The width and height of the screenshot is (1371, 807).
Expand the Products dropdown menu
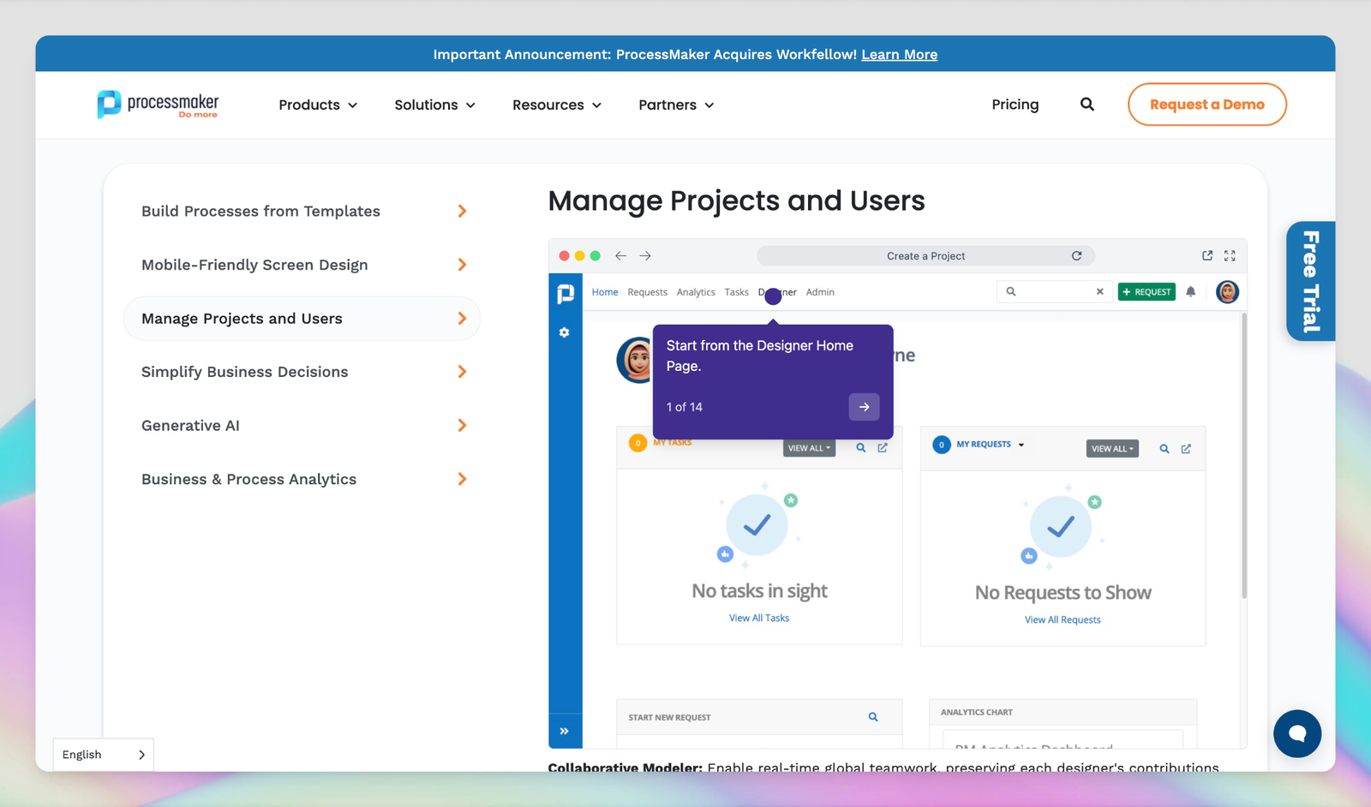pos(318,105)
